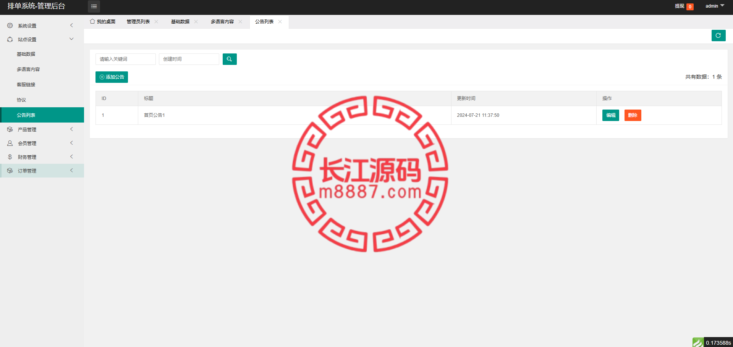Click the leaf debug icon at bottom right
The width and height of the screenshot is (733, 347).
698,342
